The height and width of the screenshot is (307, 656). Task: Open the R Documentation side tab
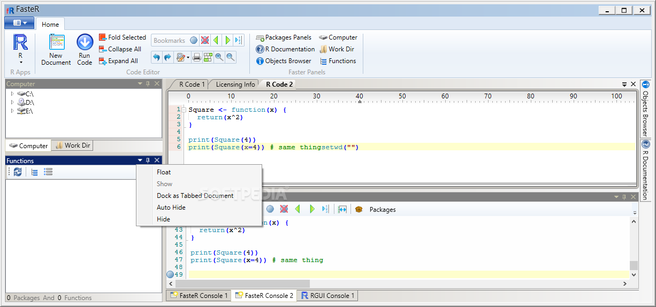(x=645, y=170)
